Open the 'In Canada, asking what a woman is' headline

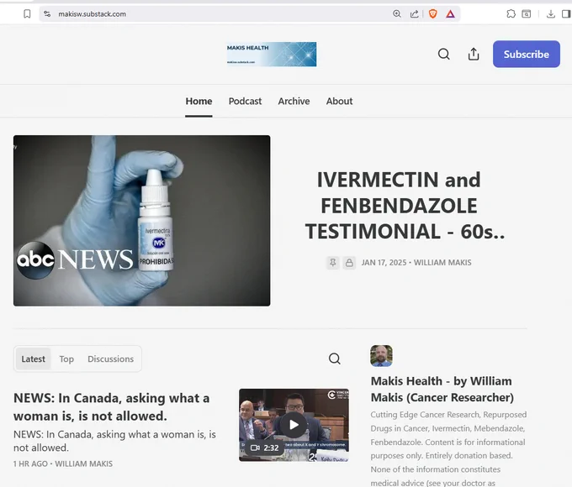112,407
